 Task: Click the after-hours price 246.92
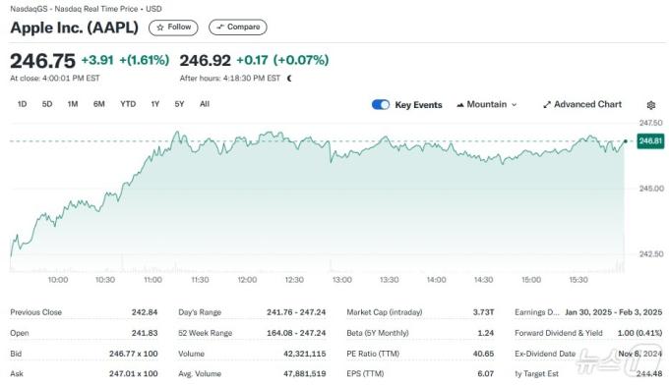(x=206, y=60)
